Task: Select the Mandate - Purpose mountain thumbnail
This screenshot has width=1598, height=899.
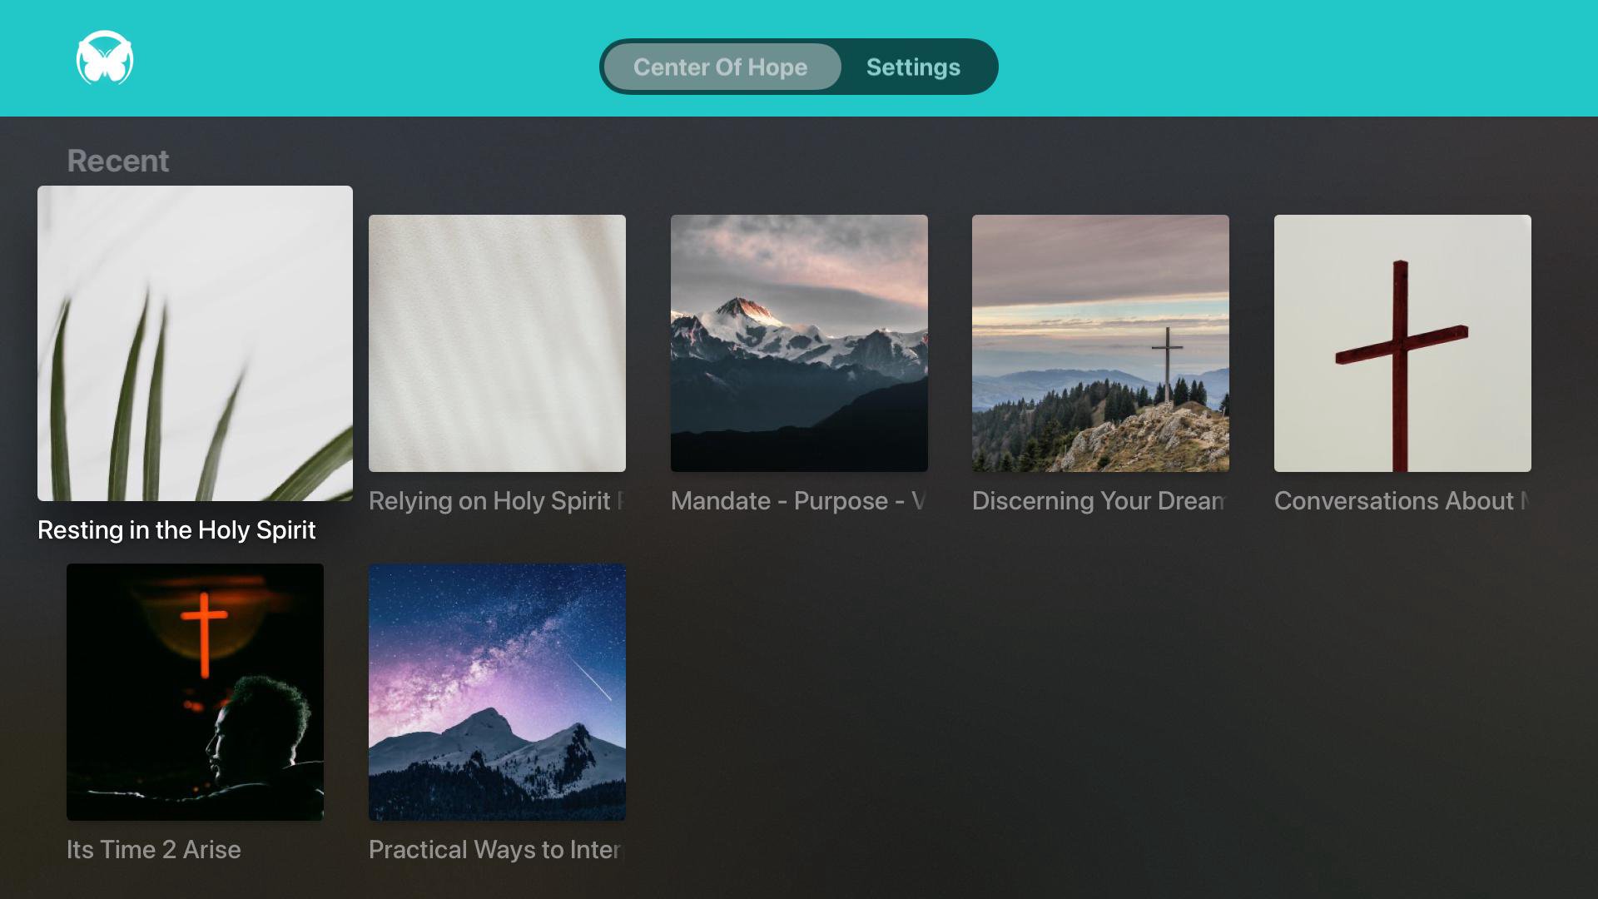Action: [x=799, y=343]
